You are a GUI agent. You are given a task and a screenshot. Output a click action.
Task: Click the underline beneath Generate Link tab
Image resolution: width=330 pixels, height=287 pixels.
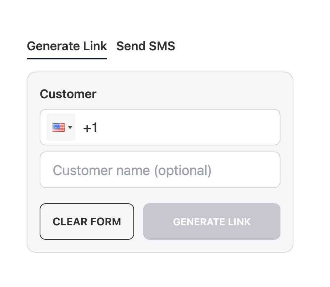67,59
